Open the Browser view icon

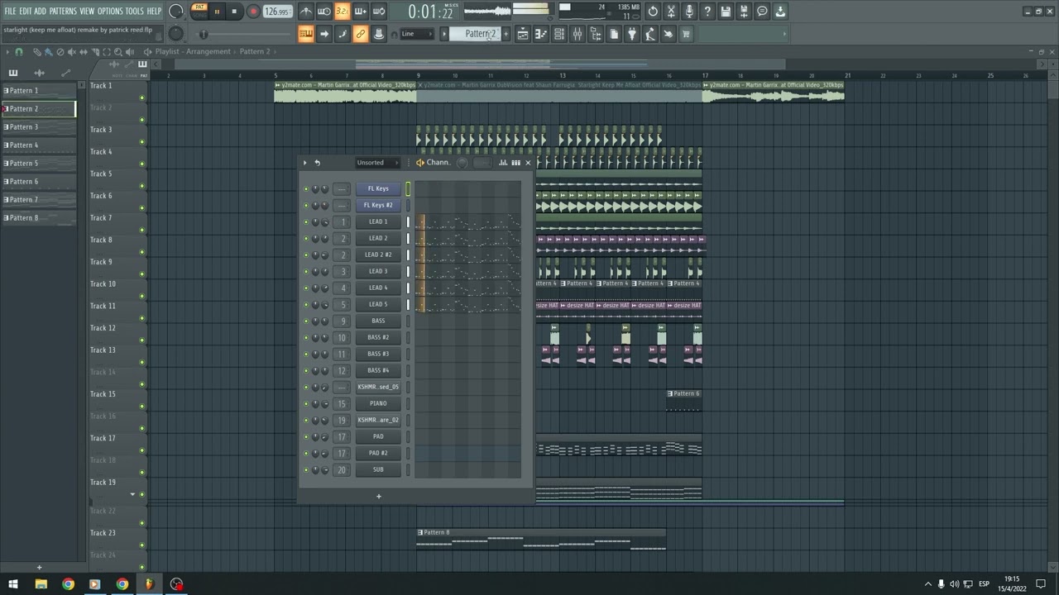tap(596, 34)
